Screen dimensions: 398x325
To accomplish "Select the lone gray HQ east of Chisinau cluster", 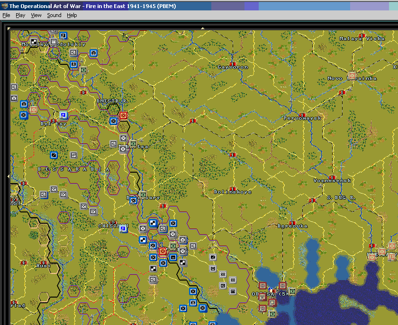I will pos(193,246).
